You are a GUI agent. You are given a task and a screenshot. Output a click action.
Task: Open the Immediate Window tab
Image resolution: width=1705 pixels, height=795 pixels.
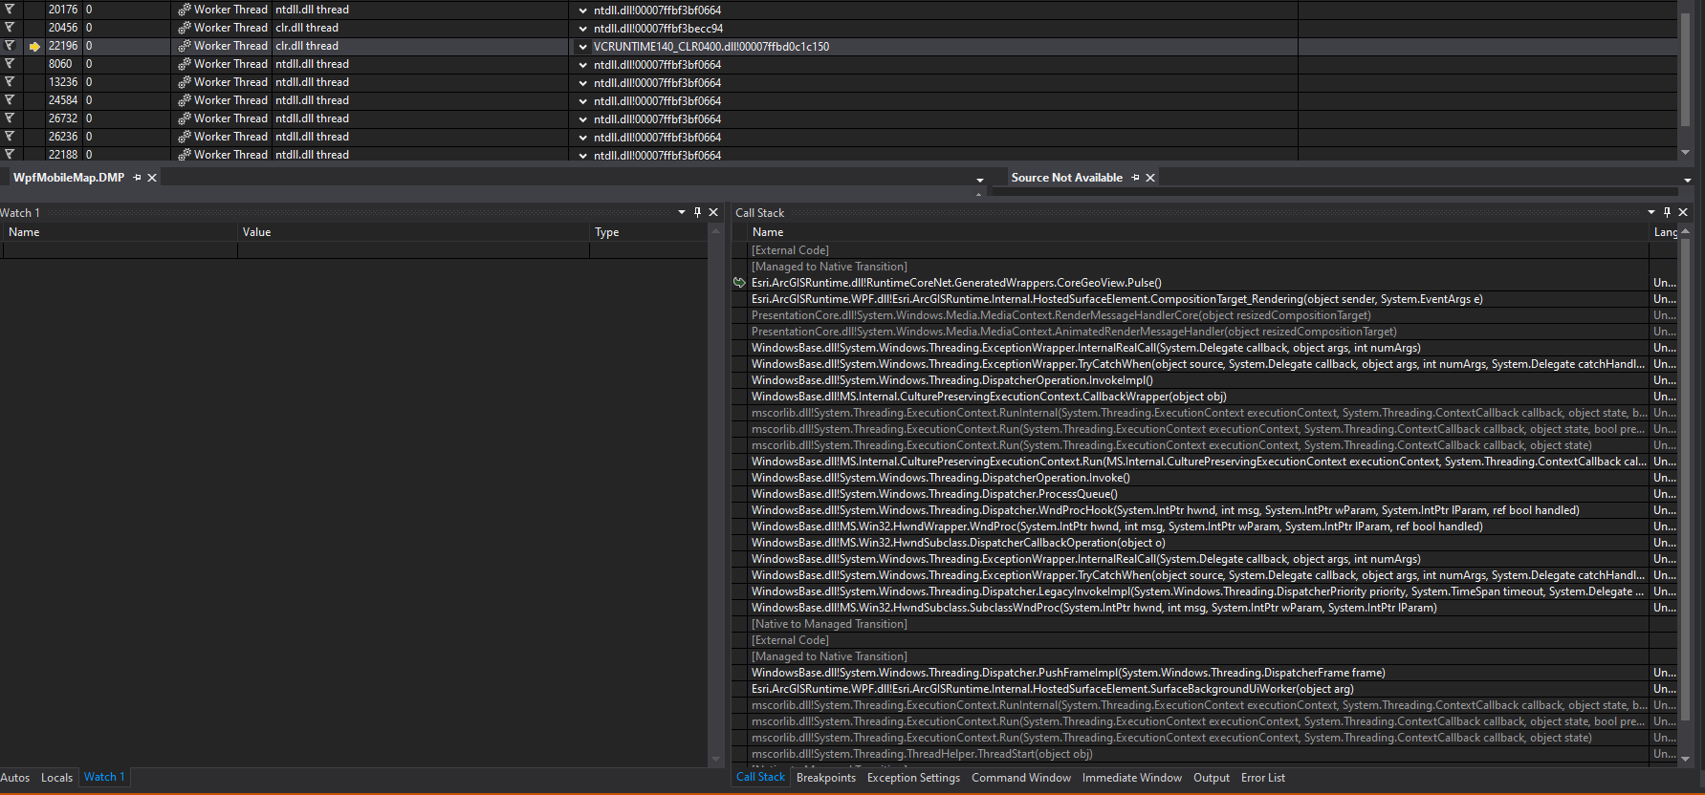(1132, 778)
